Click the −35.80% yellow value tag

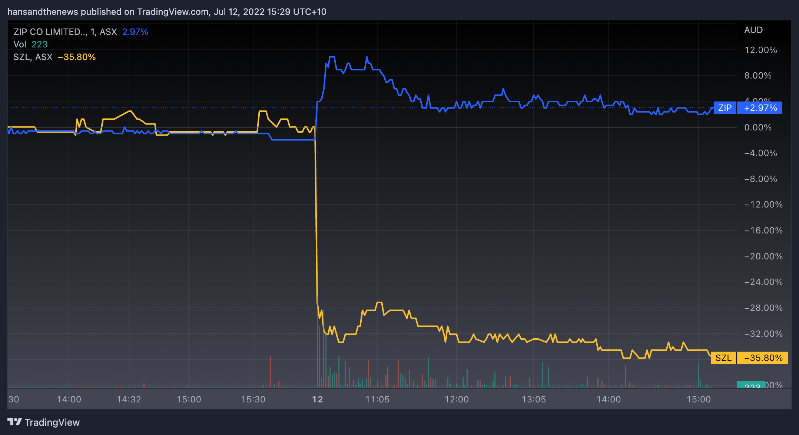[763, 358]
